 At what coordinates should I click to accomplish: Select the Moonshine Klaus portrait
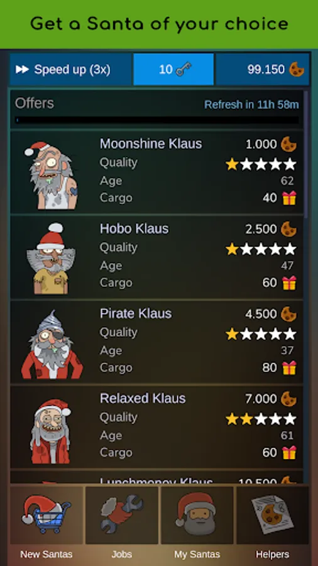(x=52, y=175)
